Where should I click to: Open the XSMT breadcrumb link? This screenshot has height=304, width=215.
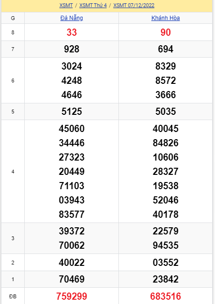66,5
